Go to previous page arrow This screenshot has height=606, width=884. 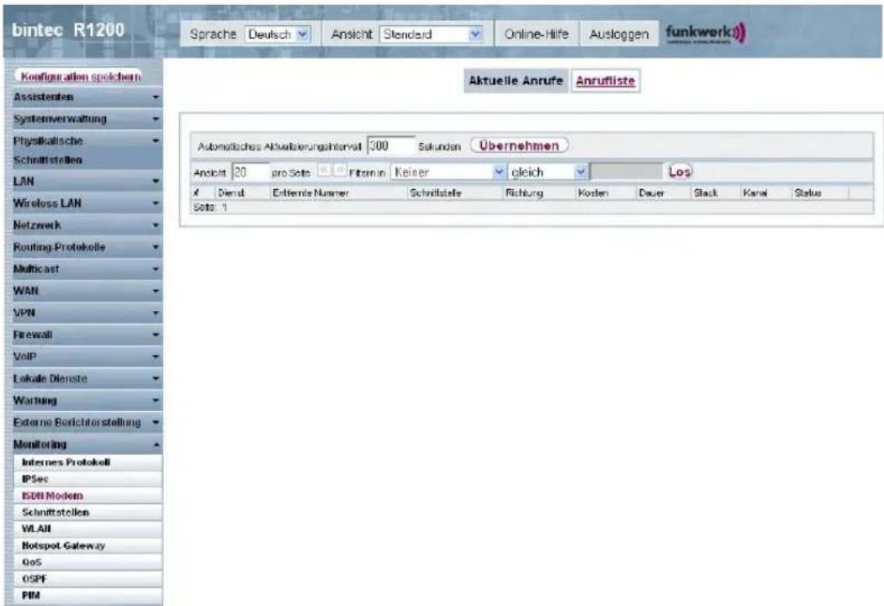324,170
